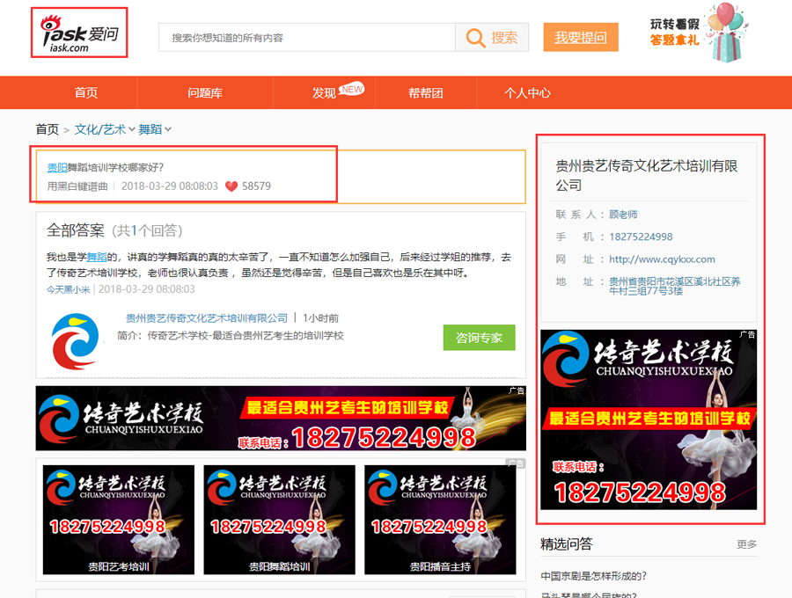Click the view count 58579
Viewport: 792px width, 598px height.
256,186
